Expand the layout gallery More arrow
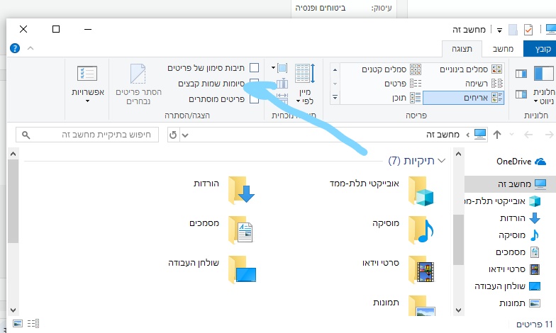This screenshot has width=556, height=333. click(335, 98)
